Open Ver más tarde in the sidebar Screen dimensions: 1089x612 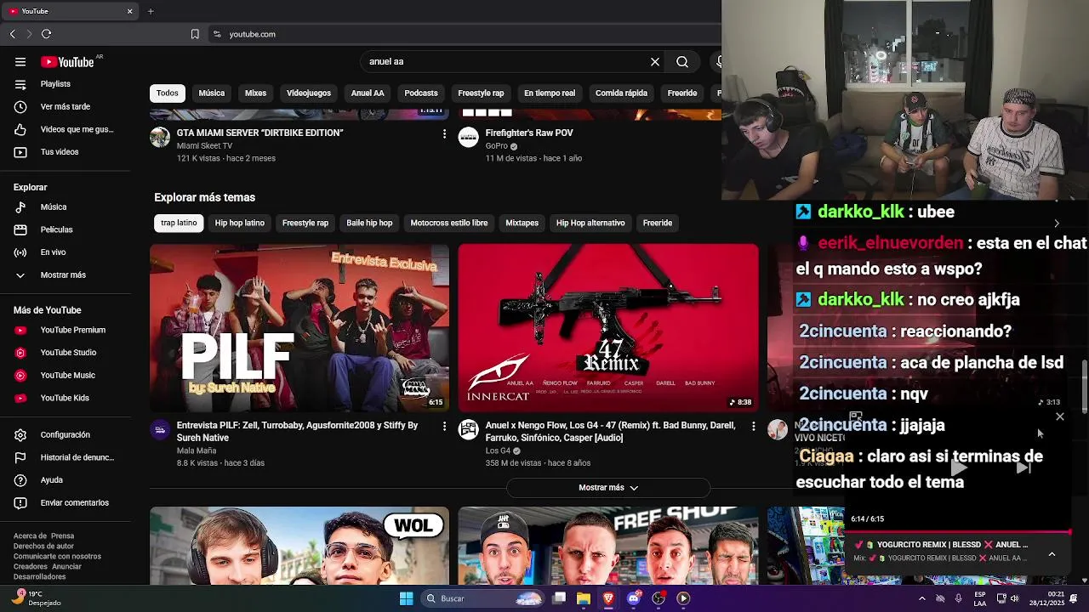coord(65,107)
